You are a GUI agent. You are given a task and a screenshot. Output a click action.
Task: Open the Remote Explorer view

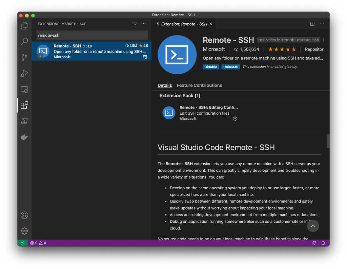(x=24, y=89)
